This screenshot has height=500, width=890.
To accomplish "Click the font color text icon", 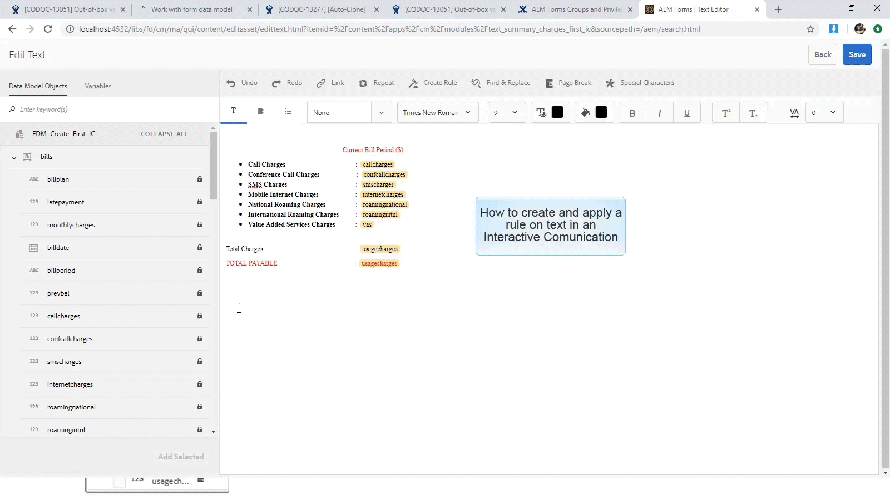I will (541, 113).
